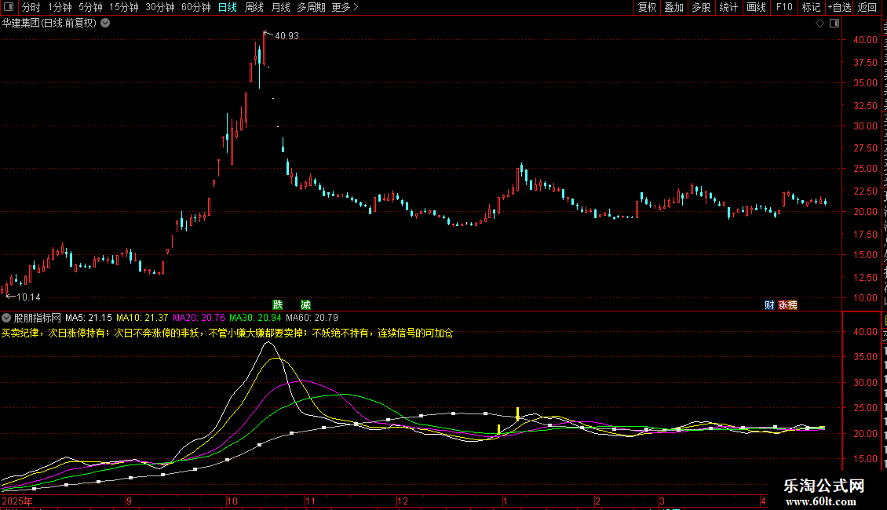The image size is (887, 510).
Task: Expand the 股朋指标网 indicator dropdown
Action: pyautogui.click(x=6, y=318)
